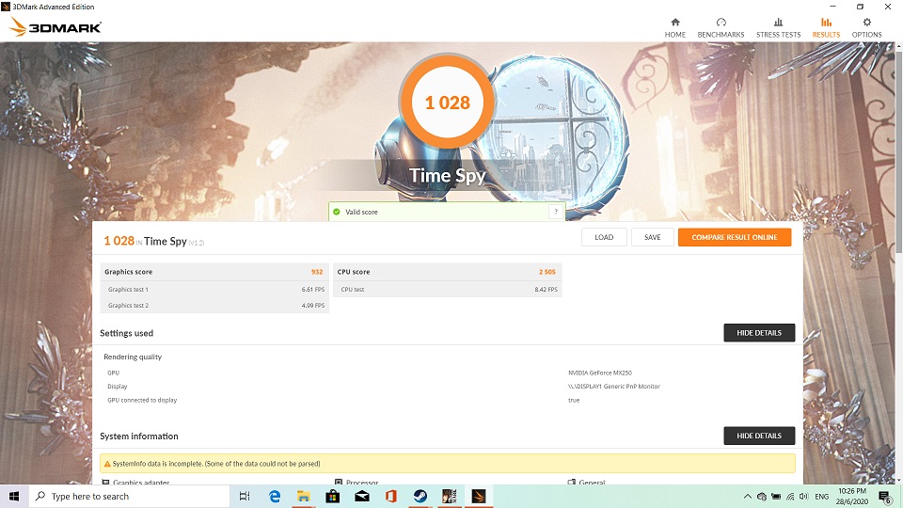Viewport: 903px width, 508px height.
Task: Click the taskbar search box
Action: (129, 497)
